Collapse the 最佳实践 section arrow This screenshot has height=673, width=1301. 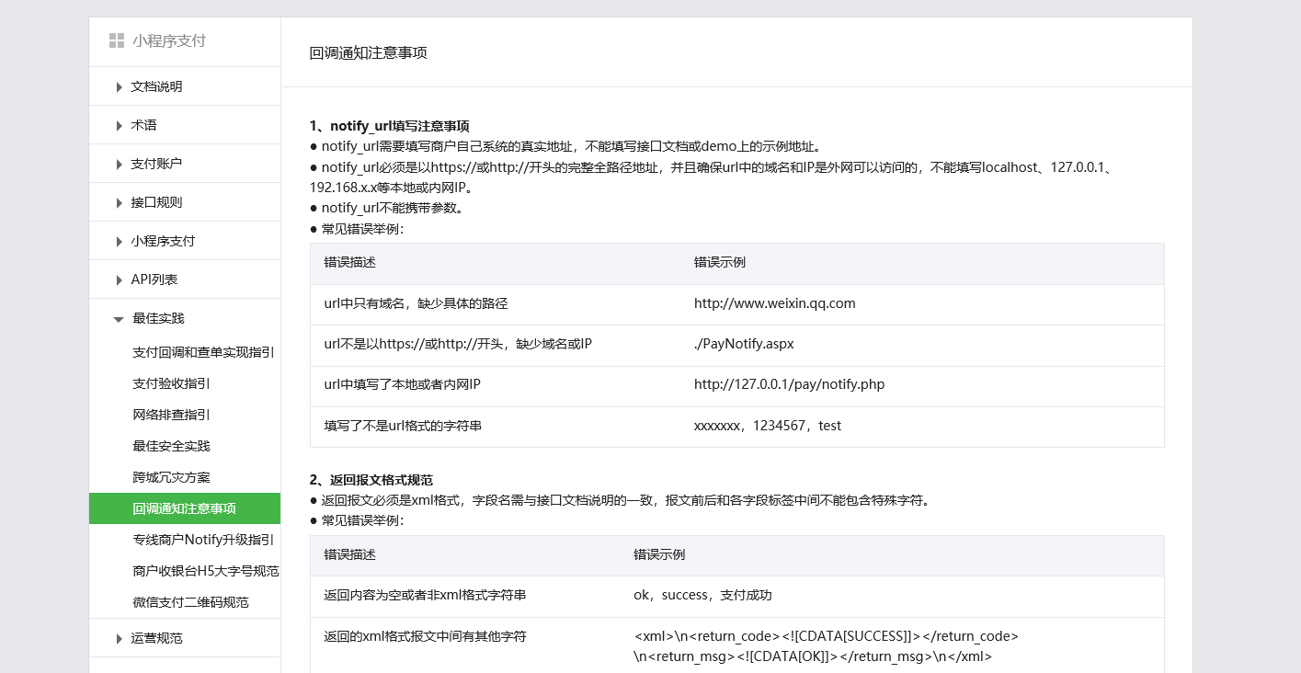tap(119, 319)
